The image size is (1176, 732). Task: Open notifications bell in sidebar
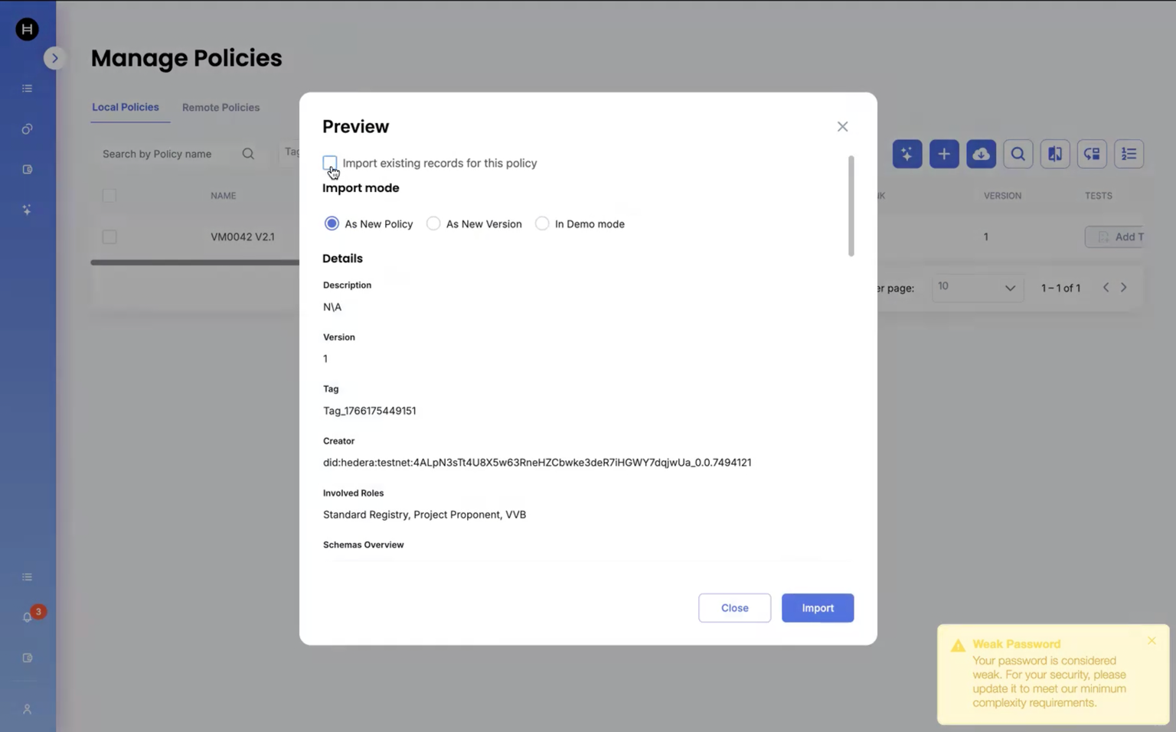tap(28, 617)
